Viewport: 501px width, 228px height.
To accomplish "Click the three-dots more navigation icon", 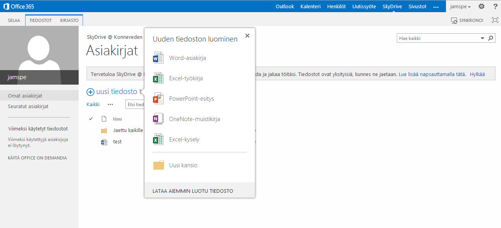I will click(x=435, y=7).
